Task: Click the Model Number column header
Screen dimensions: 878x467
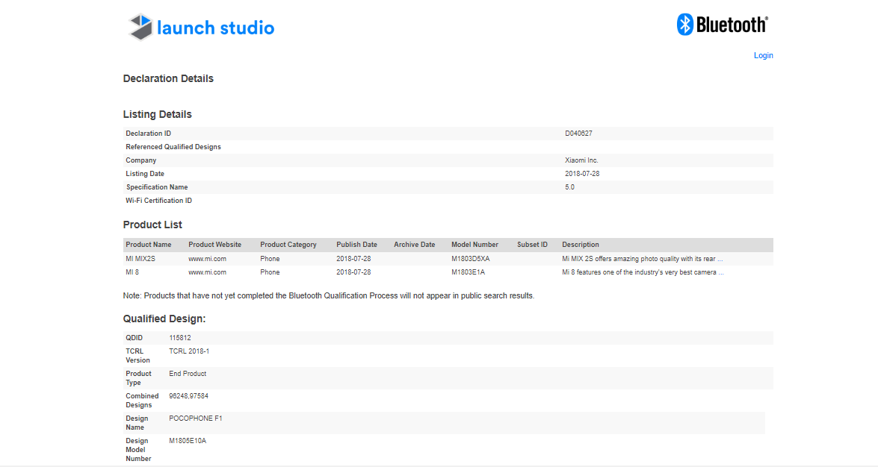Action: pyautogui.click(x=474, y=245)
